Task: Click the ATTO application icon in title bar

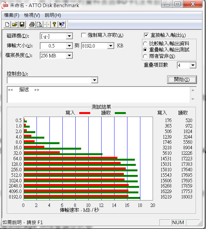Action: (5, 6)
